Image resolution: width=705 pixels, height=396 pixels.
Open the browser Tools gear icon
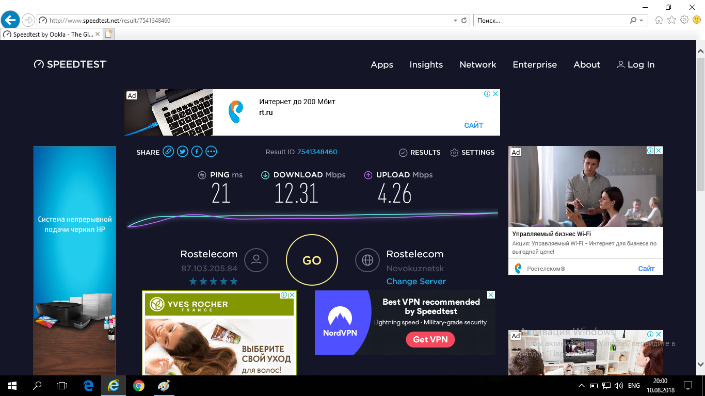pos(684,20)
